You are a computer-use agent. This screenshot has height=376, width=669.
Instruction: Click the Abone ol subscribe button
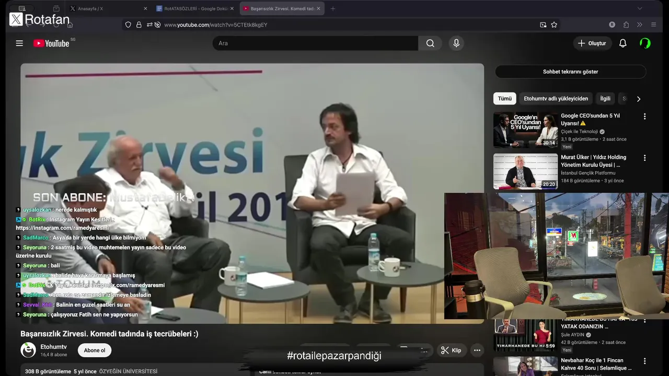tap(95, 350)
